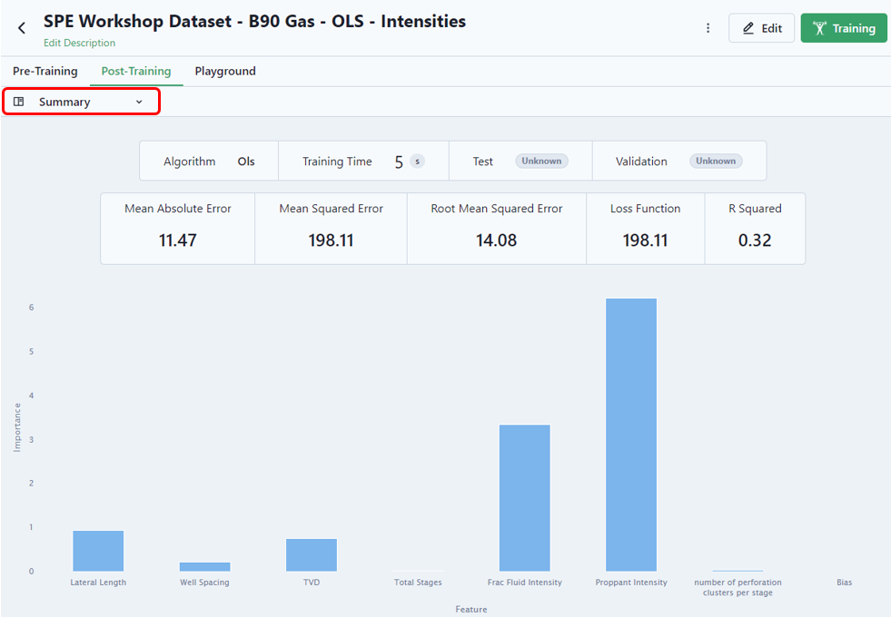Click the TVD importance bar
891x617 pixels.
pos(312,554)
